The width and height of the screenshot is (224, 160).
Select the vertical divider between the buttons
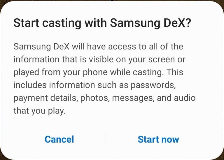106,139
